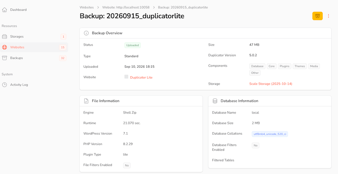This screenshot has width=338, height=174.
Task: Click the Themes component tag
Action: click(300, 66)
